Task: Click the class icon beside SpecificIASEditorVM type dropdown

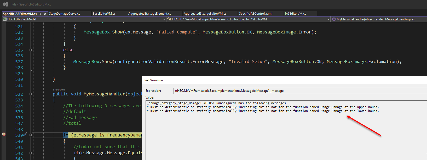Action: point(169,19)
